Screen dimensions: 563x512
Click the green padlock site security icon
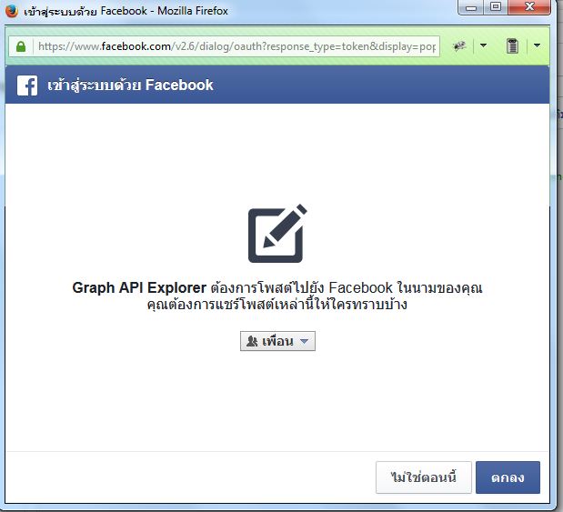21,46
